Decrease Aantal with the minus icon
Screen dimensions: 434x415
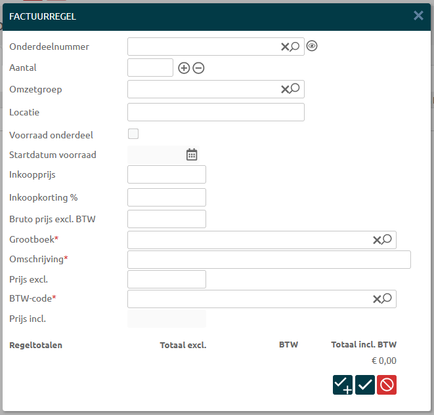(198, 68)
